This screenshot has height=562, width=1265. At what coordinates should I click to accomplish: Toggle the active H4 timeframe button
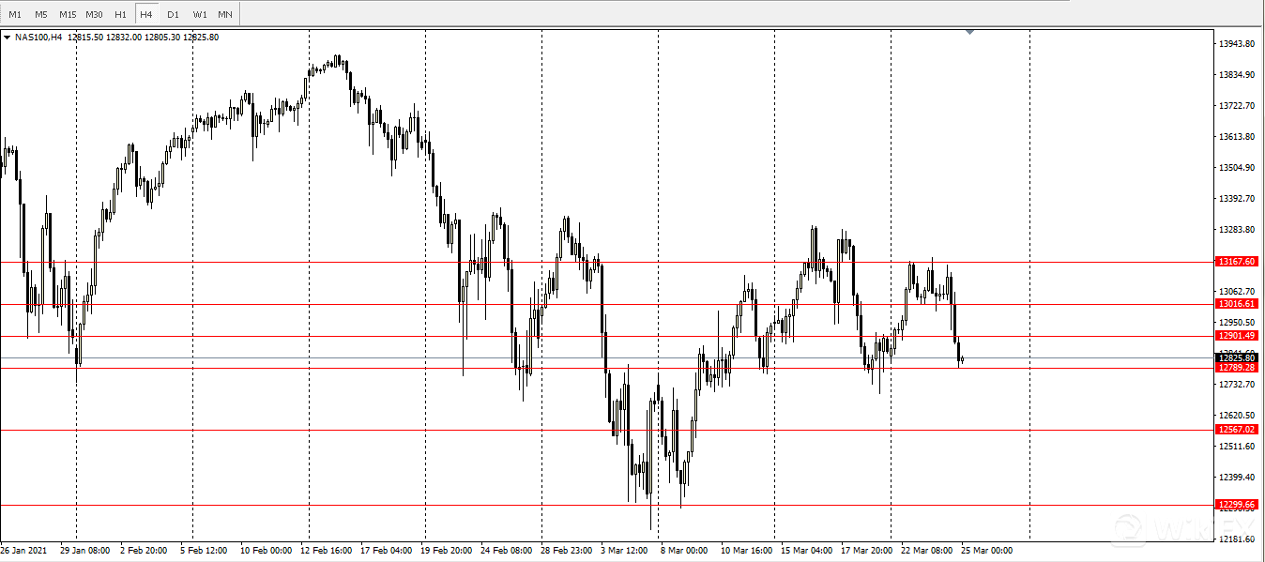click(146, 14)
